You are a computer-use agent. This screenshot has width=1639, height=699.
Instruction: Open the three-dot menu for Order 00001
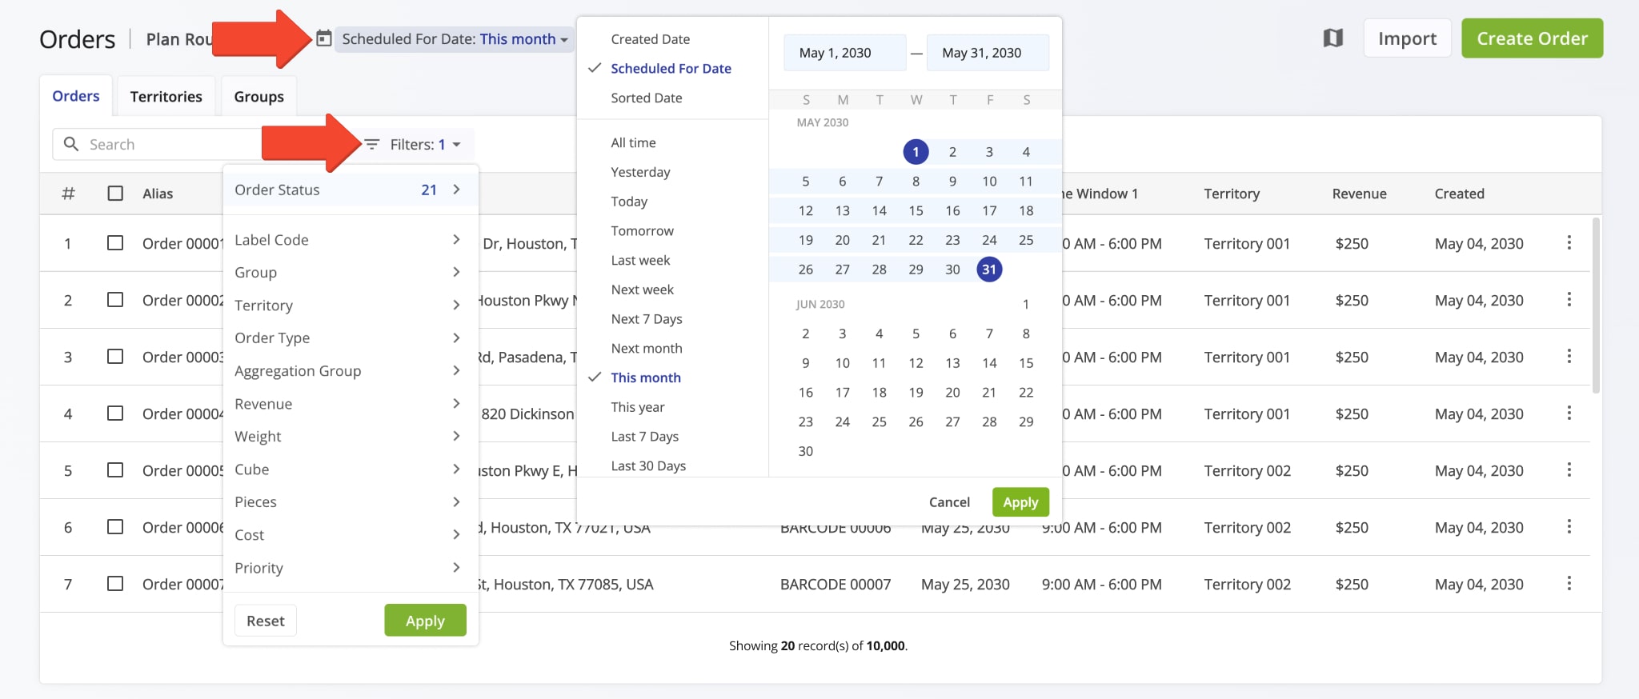1569,242
